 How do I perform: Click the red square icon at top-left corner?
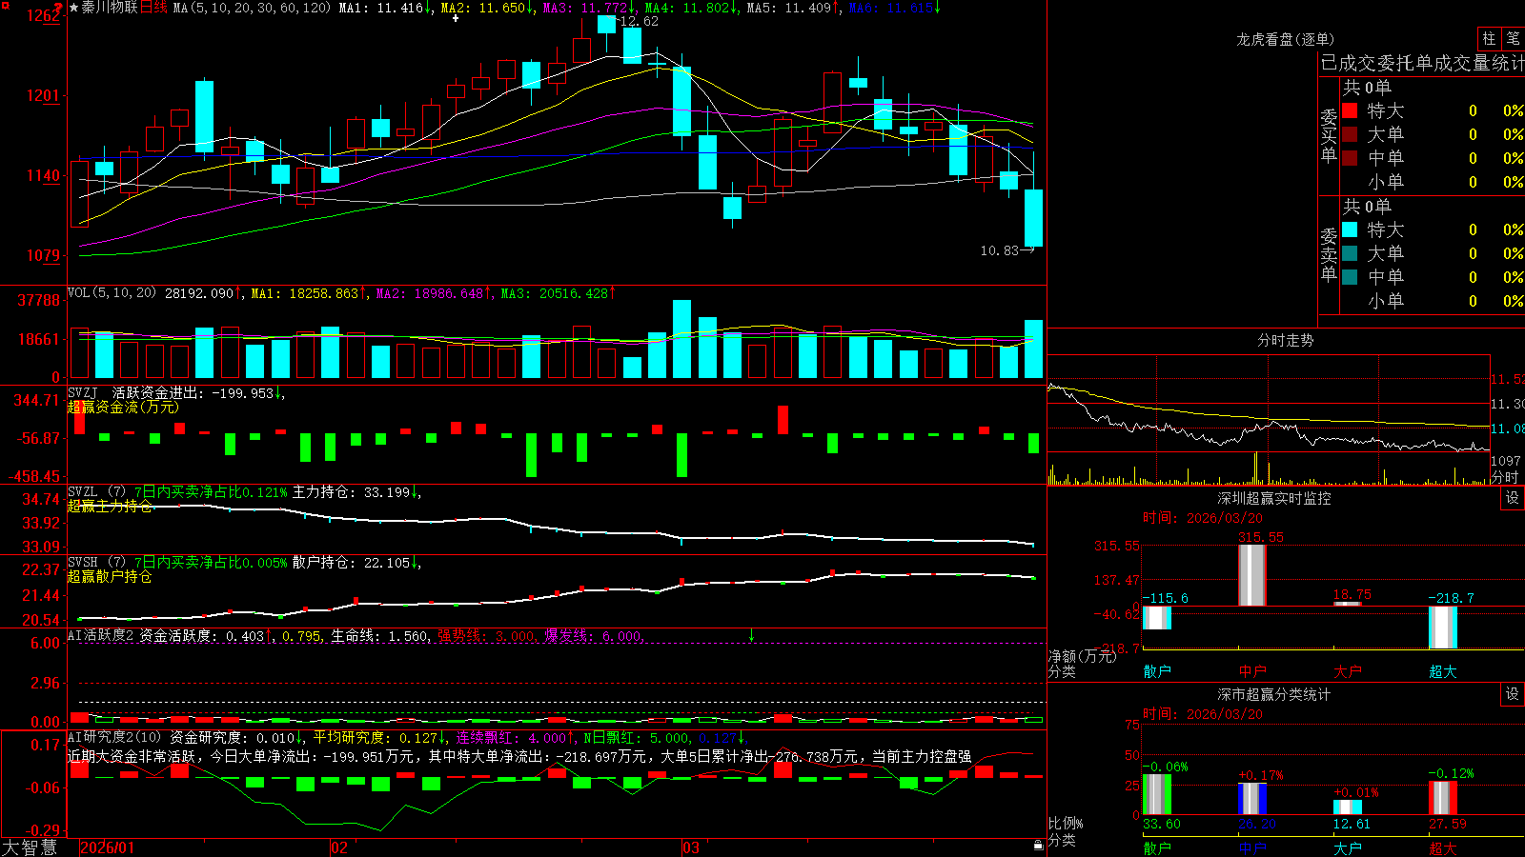click(x=4, y=6)
